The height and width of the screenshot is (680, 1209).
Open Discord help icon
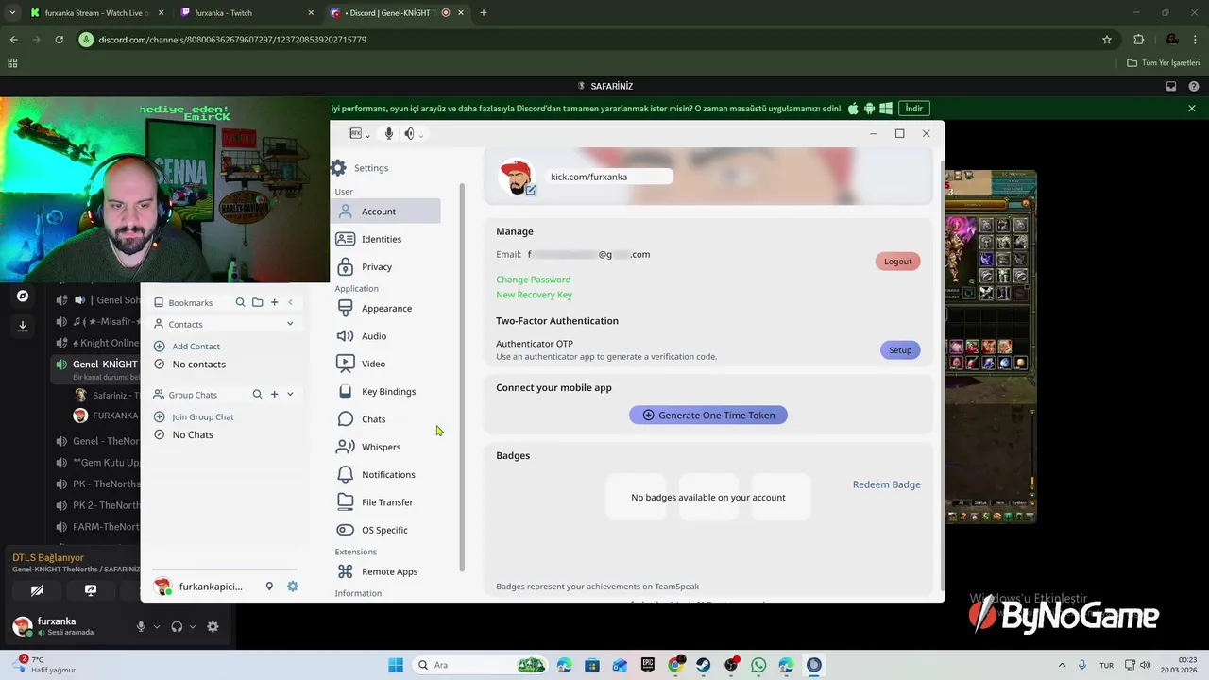pos(1194,86)
